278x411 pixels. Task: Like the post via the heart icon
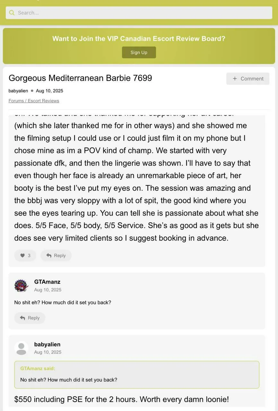coord(22,256)
